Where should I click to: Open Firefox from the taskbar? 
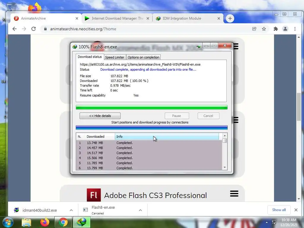tap(45, 222)
